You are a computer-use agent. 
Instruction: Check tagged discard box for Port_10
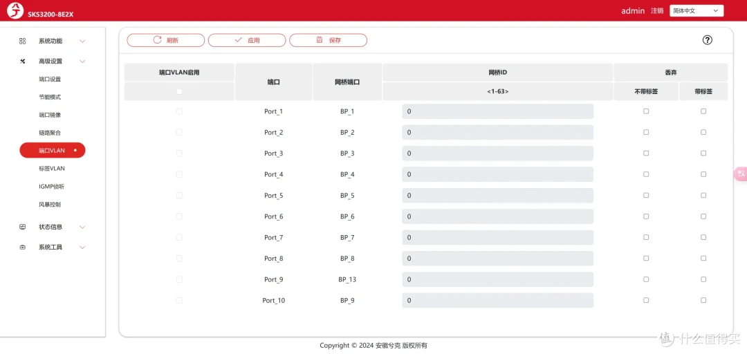[x=703, y=300]
